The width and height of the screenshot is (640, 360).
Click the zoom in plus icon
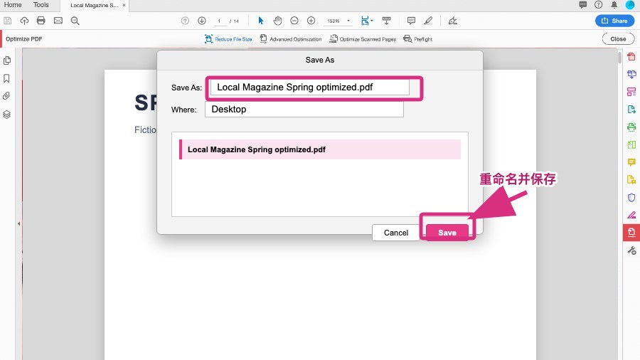(311, 21)
